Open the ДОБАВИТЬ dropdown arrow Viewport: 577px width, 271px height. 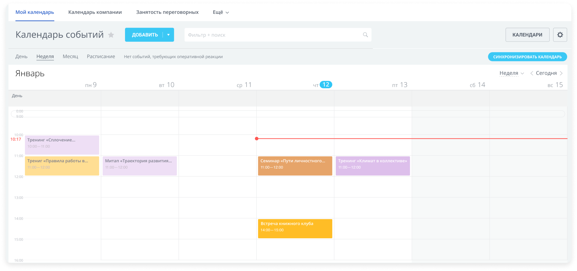(x=169, y=35)
